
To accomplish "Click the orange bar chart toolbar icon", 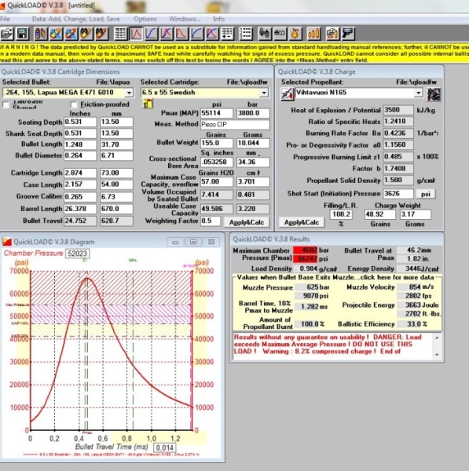I will click(313, 33).
